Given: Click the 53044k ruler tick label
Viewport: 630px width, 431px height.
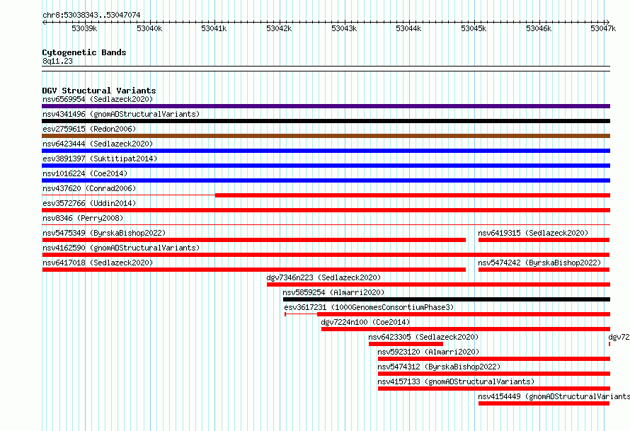Looking at the screenshot, I should click(408, 28).
